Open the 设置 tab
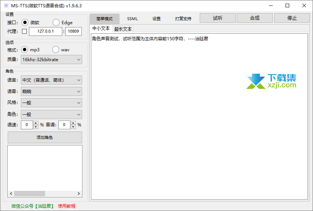The height and width of the screenshot is (211, 313). 156,19
